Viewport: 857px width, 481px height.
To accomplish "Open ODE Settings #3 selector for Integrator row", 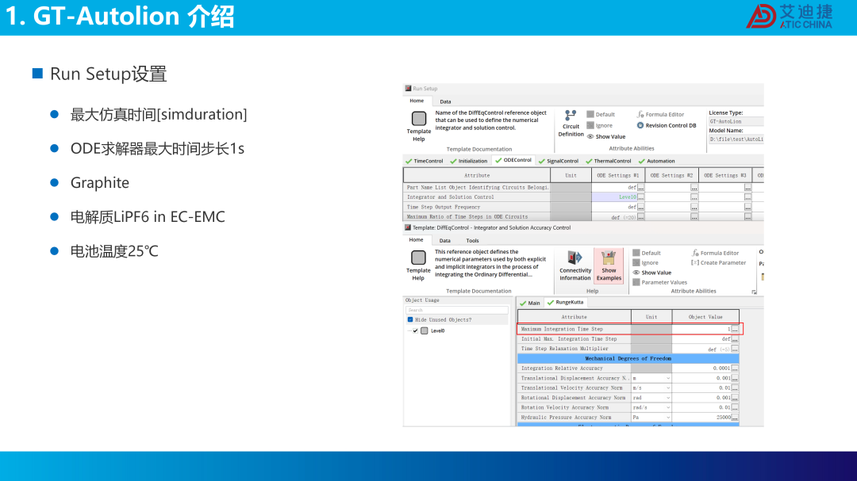I will 747,197.
